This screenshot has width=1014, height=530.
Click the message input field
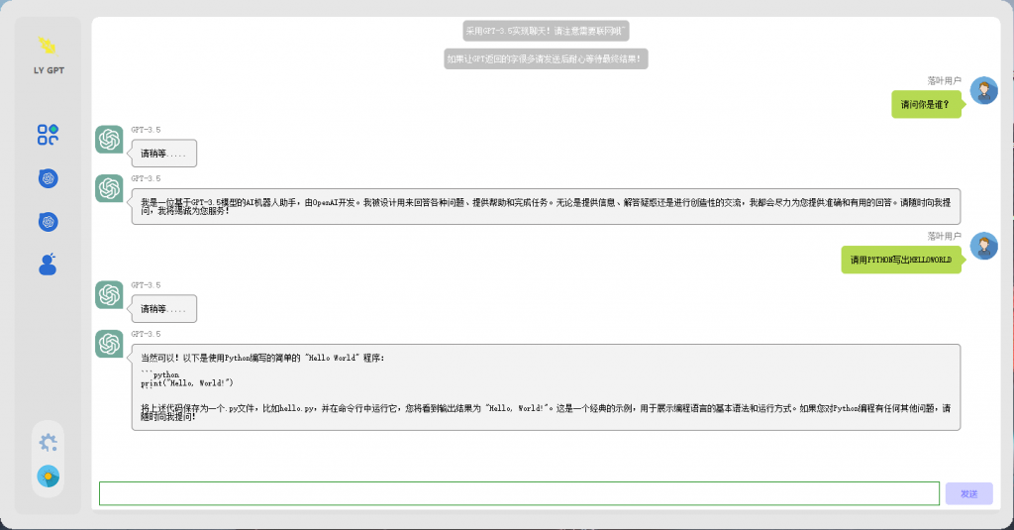point(519,493)
